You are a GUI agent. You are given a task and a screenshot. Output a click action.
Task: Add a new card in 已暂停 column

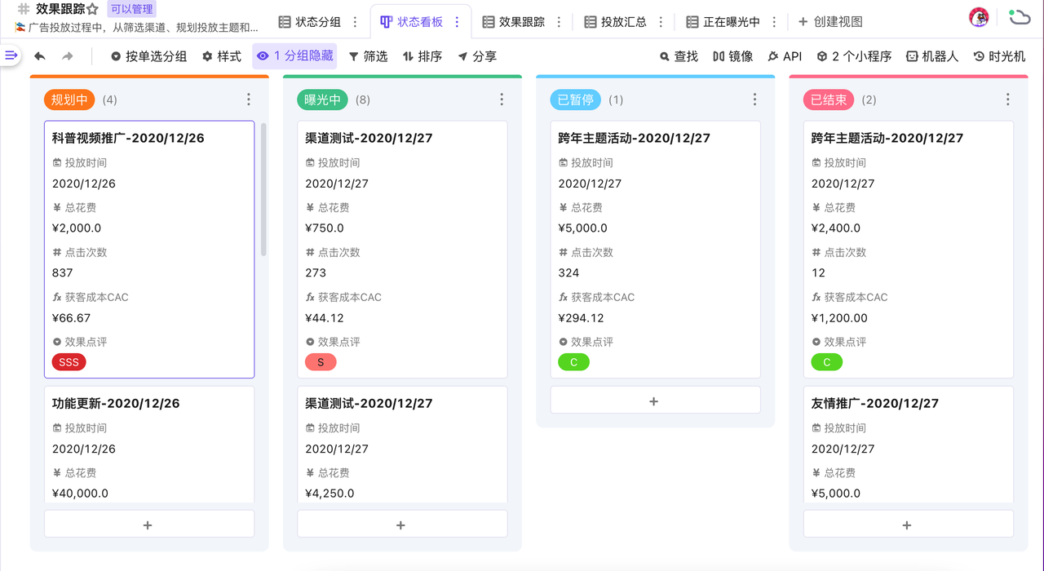pyautogui.click(x=654, y=401)
